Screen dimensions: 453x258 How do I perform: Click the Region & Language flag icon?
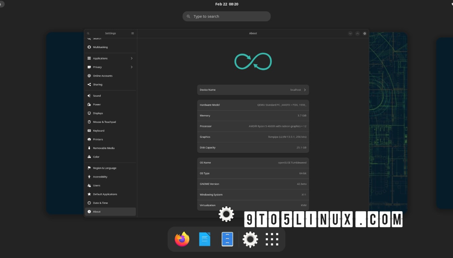pyautogui.click(x=89, y=168)
